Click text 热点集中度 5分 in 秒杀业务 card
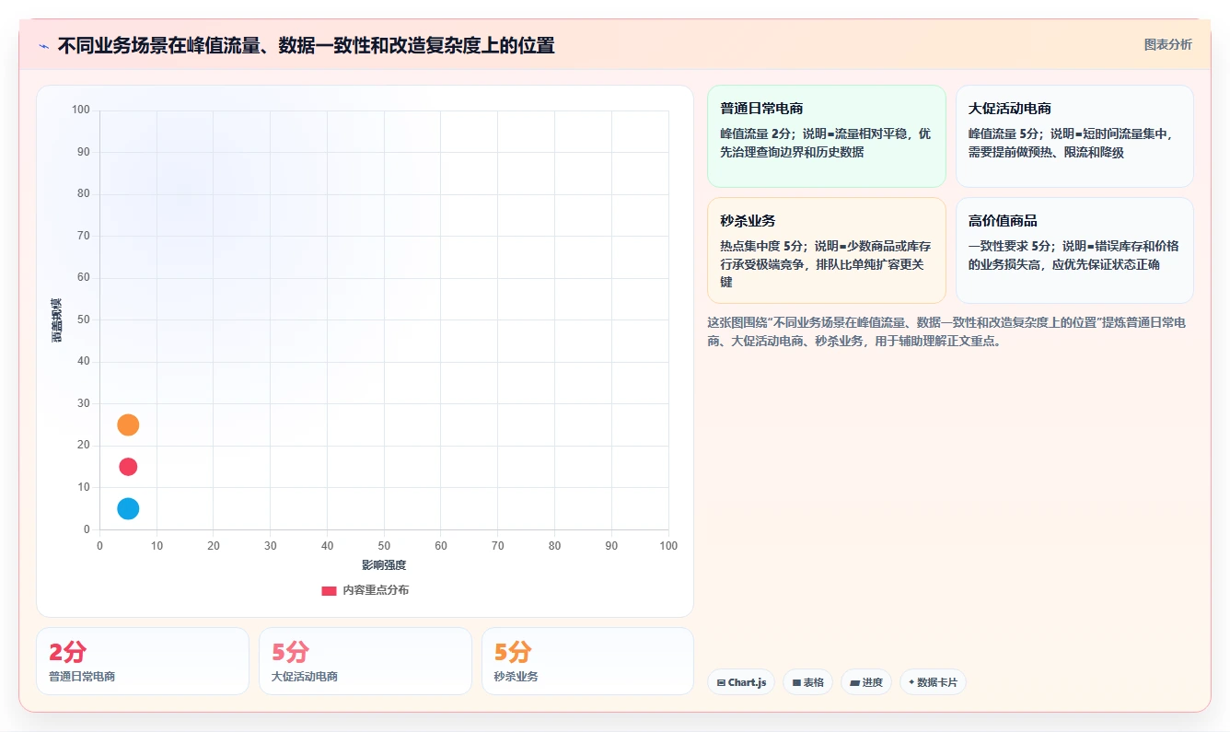This screenshot has height=732, width=1230. pyautogui.click(x=763, y=247)
